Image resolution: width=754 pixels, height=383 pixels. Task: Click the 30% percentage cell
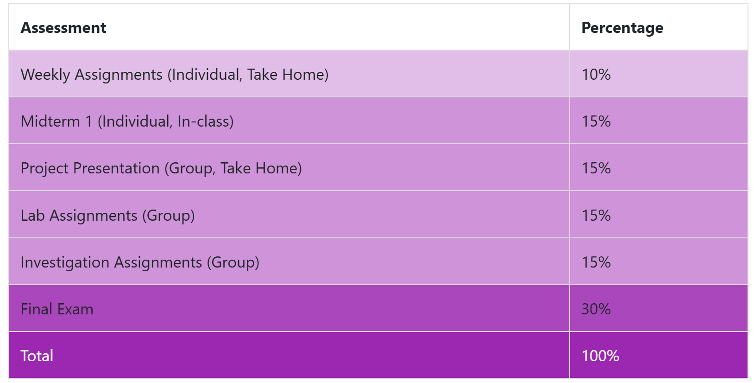[x=596, y=309]
